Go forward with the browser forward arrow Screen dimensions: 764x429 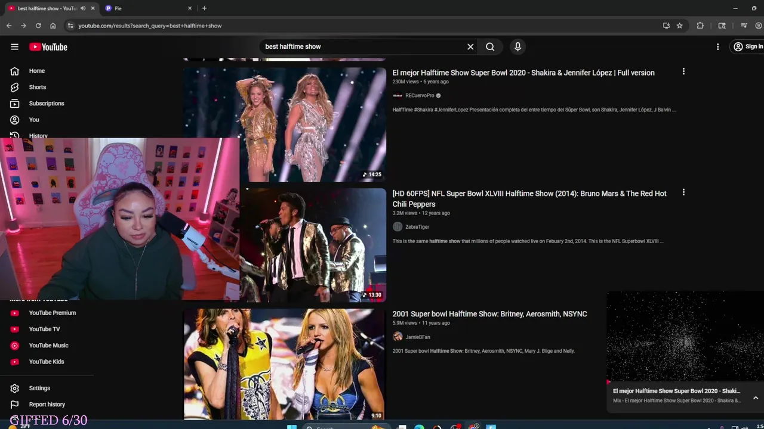coord(23,26)
